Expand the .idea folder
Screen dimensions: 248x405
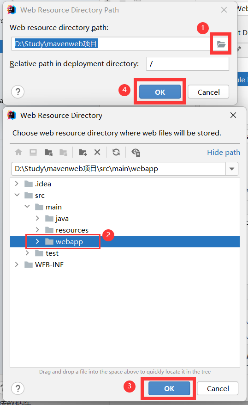point(17,184)
